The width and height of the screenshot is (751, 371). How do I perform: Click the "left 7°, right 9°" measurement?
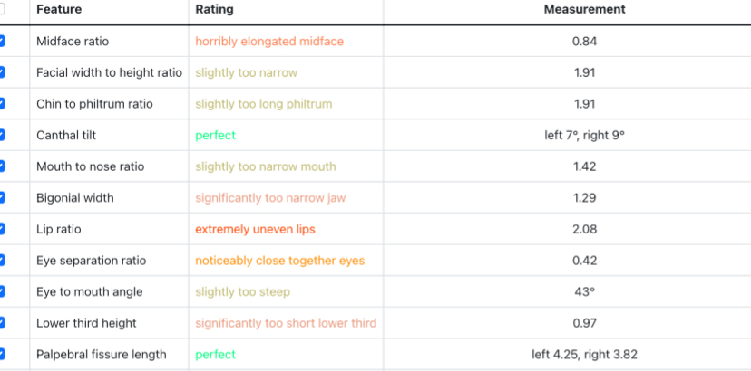584,136
